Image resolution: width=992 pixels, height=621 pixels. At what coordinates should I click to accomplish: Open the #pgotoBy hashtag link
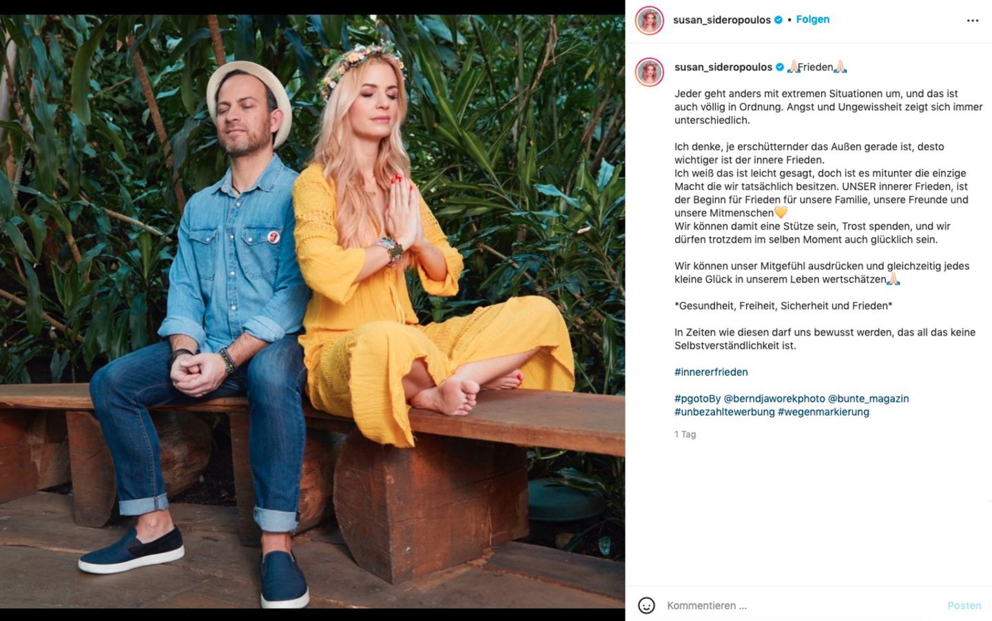[697, 398]
